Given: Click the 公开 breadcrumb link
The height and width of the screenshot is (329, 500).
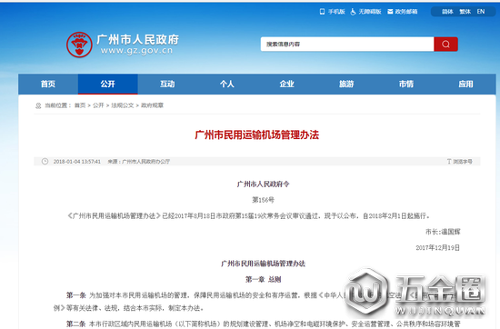Looking at the screenshot, I should point(98,105).
